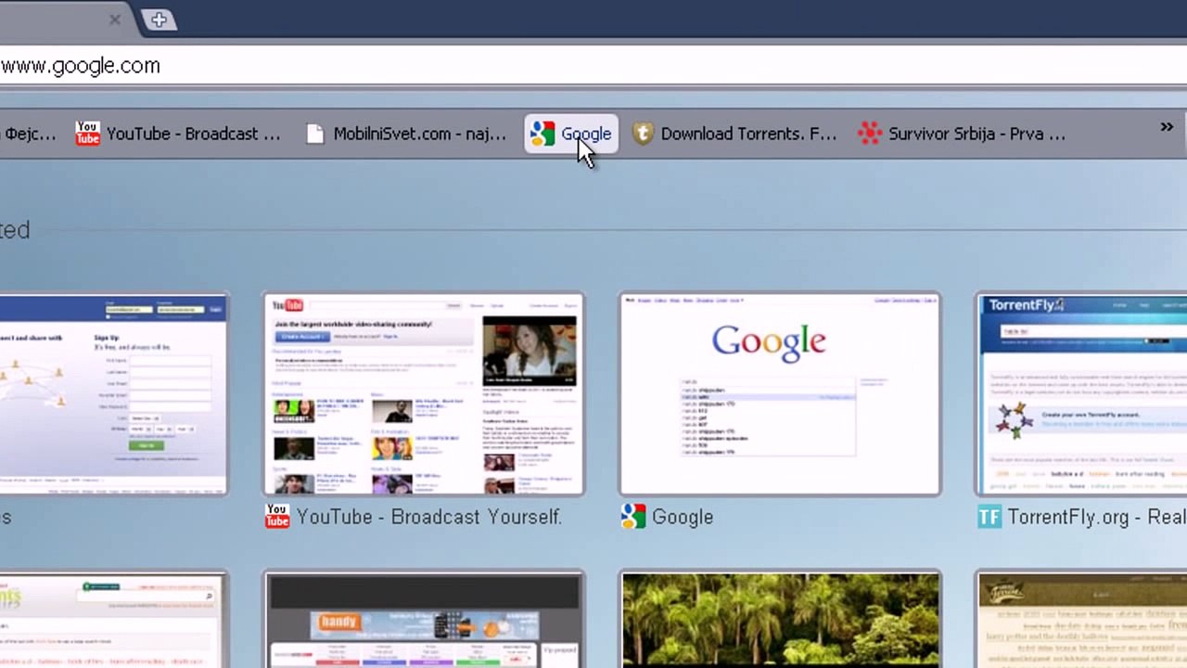
Task: Click Google icon beside thumbnail caption
Action: pos(633,517)
